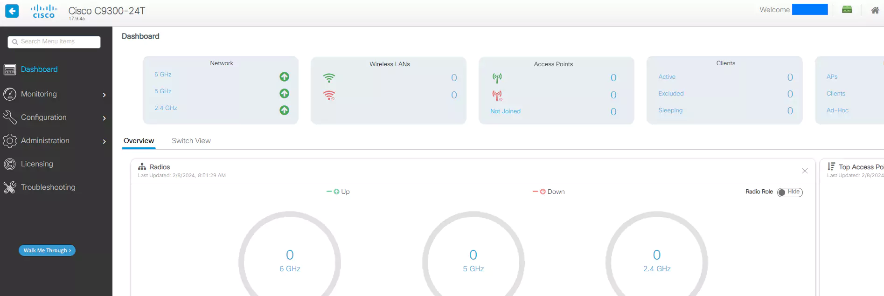This screenshot has width=884, height=296.
Task: Expand the Administration menu chevron
Action: tap(104, 141)
